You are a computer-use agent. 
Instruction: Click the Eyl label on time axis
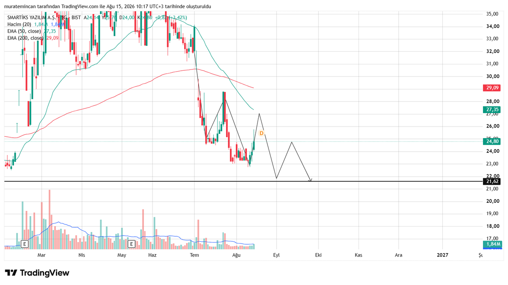coord(276,255)
